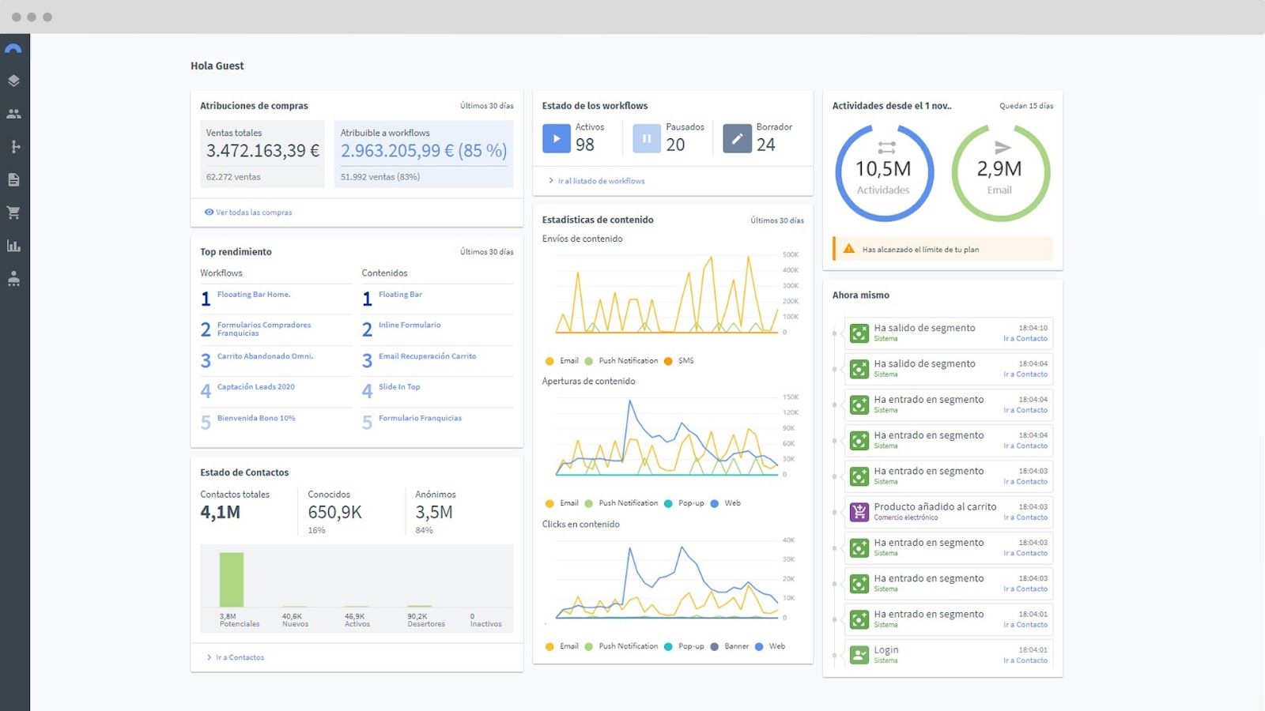This screenshot has height=711, width=1265.
Task: Click the Potenciales green bar
Action: 232,580
